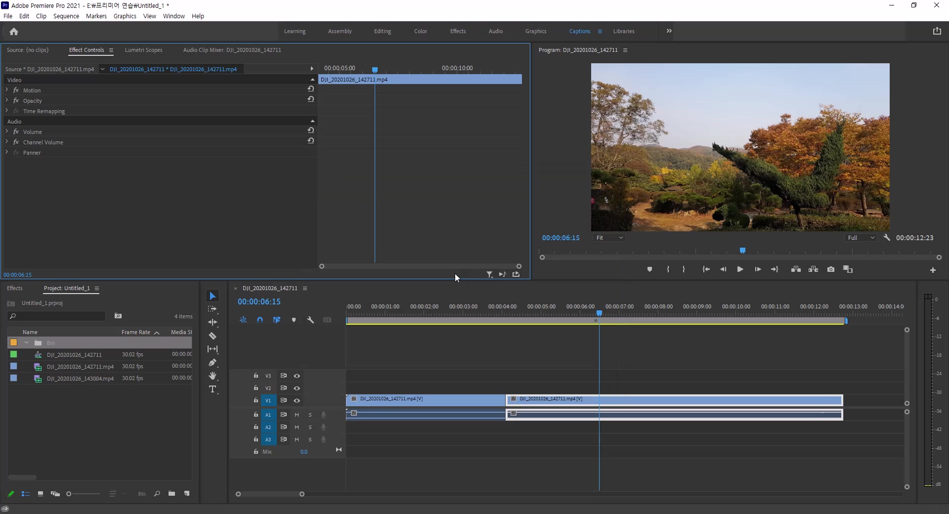Toggle insert sequences as nests
949x514 pixels.
point(243,320)
